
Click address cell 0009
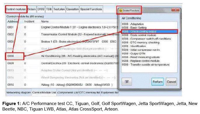click(x=10, y=63)
